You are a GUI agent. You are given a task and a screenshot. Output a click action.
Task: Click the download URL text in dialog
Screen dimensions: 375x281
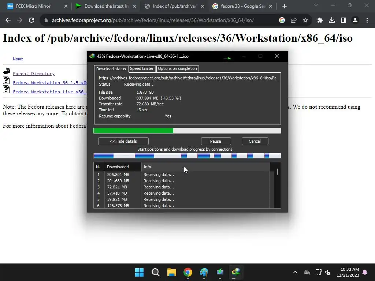(187, 78)
